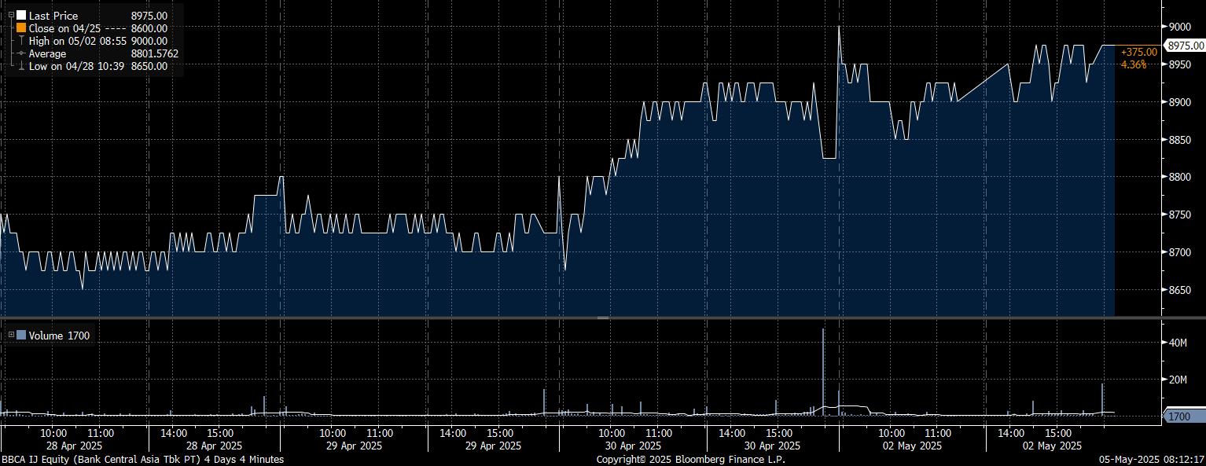Click the 8801.5762 average value
This screenshot has height=466, width=1206.
(155, 53)
